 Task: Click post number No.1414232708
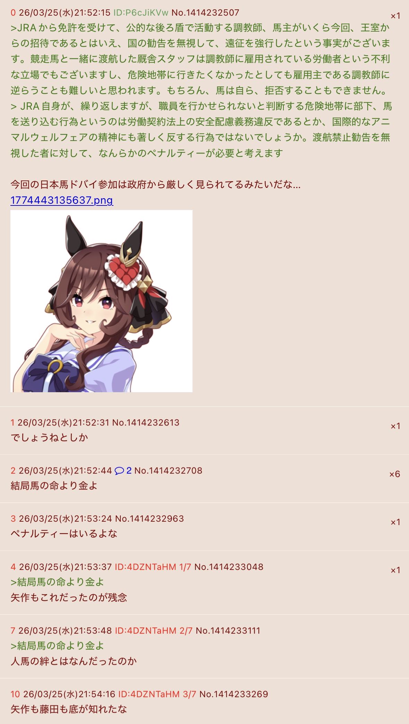(168, 471)
